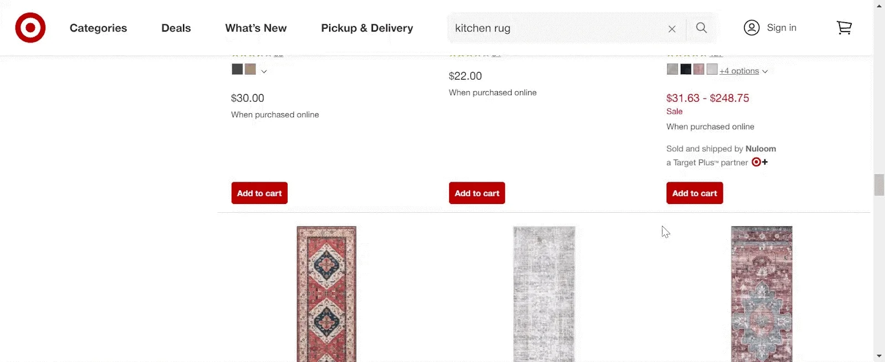The height and width of the screenshot is (362, 885).
Task: Add the $30.00 rug to cart
Action: [x=259, y=193]
